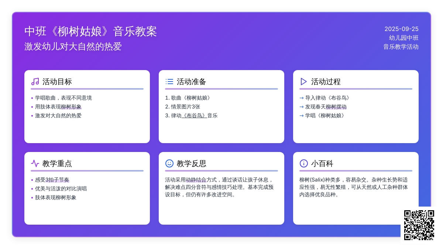The image size is (443, 249).
Task: Click the main title 中班《柳树姑娘》音乐教案
Action: coord(91,31)
